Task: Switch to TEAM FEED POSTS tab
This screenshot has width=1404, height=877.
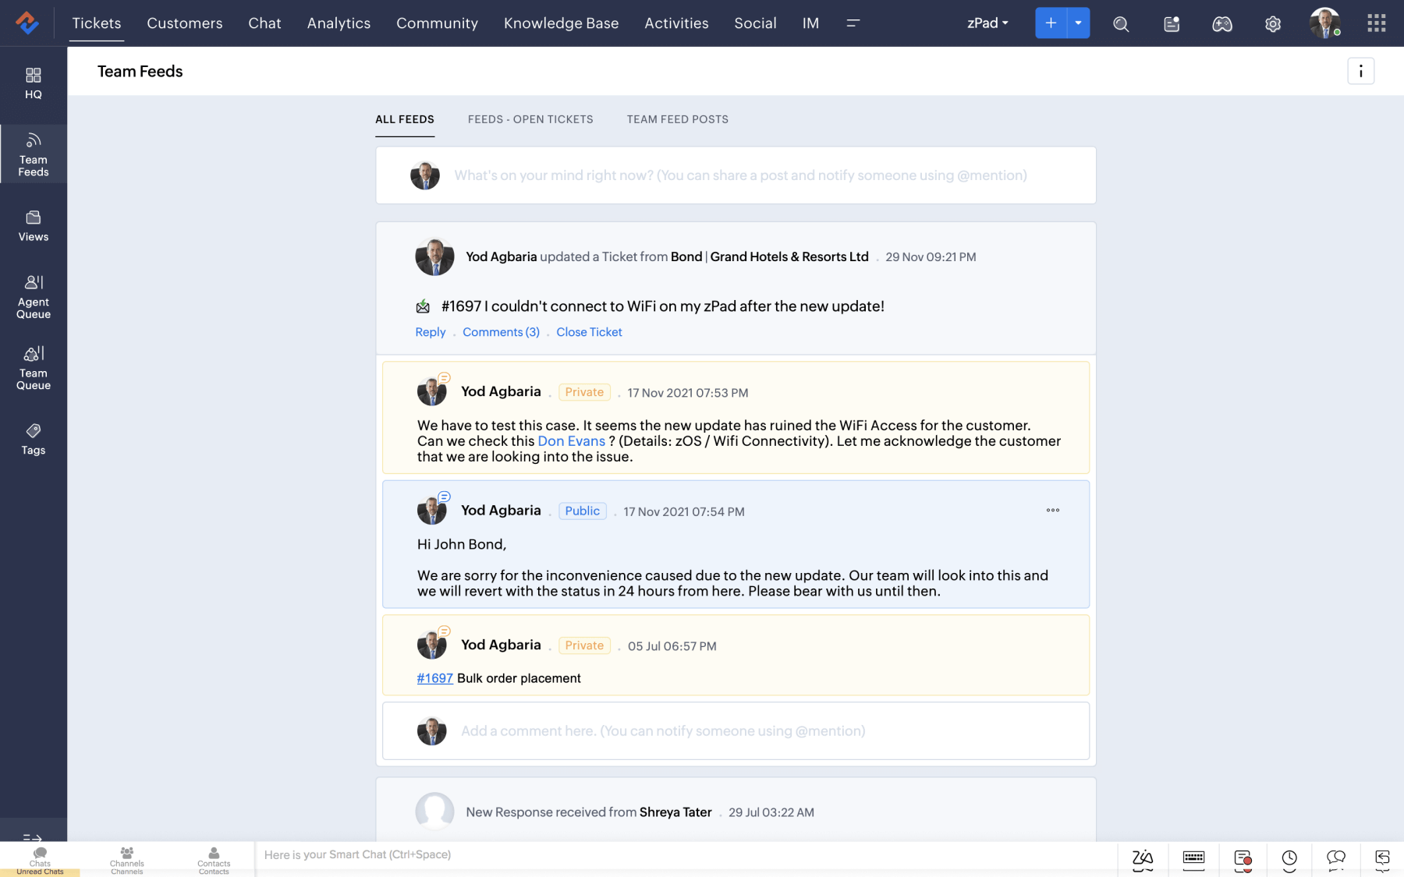Action: [x=677, y=119]
